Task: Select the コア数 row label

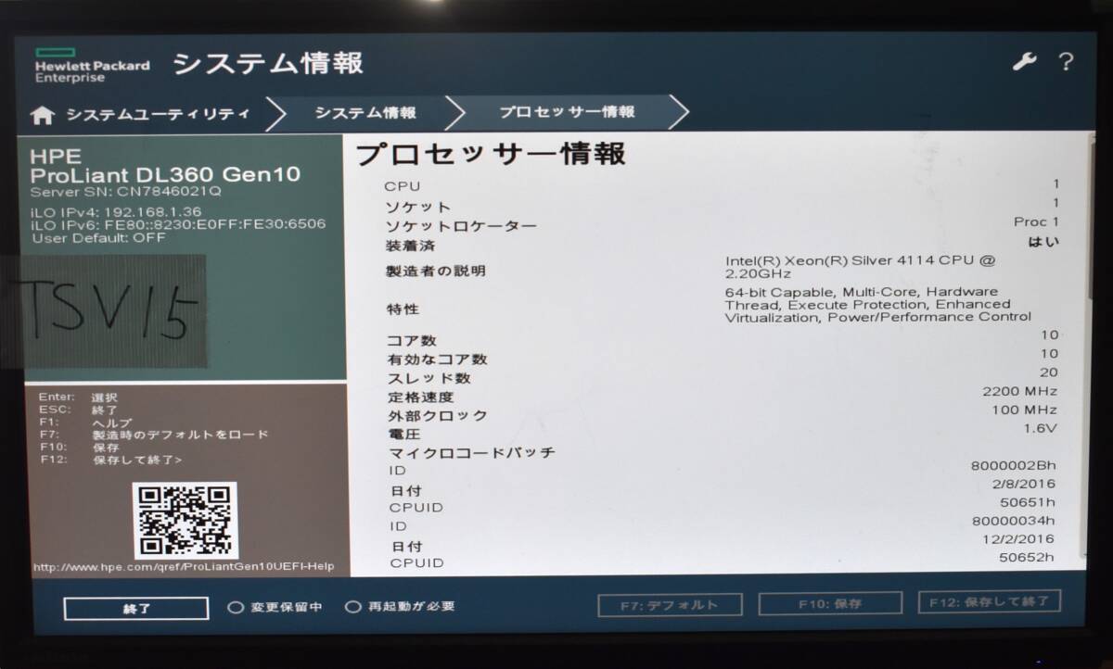Action: click(x=411, y=341)
